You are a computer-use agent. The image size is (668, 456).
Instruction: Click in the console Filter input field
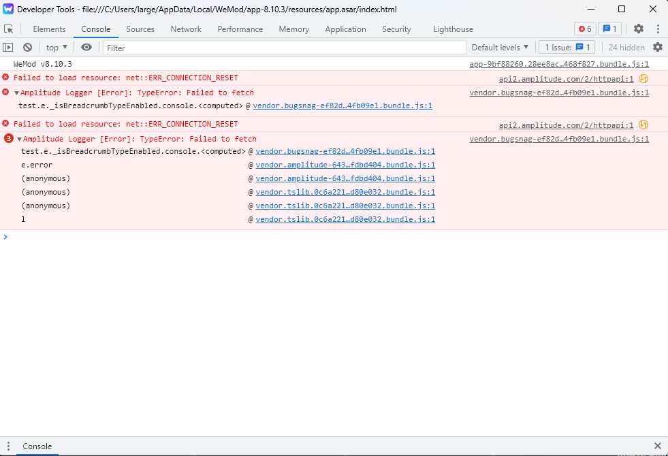[x=285, y=48]
